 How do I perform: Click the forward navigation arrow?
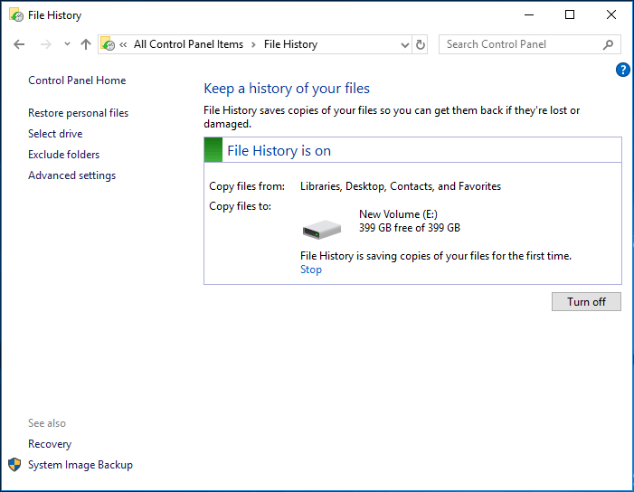[x=46, y=44]
